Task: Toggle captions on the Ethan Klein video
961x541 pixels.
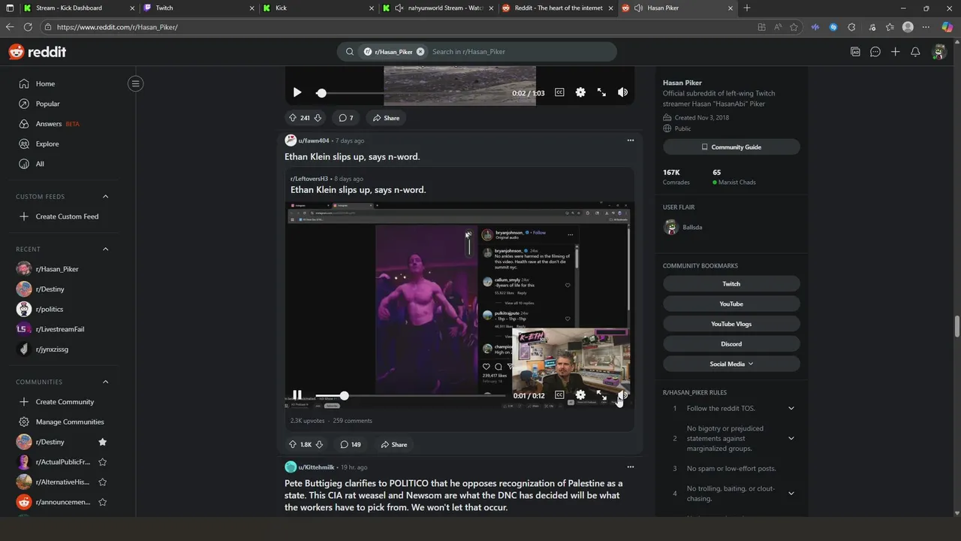Action: [559, 395]
